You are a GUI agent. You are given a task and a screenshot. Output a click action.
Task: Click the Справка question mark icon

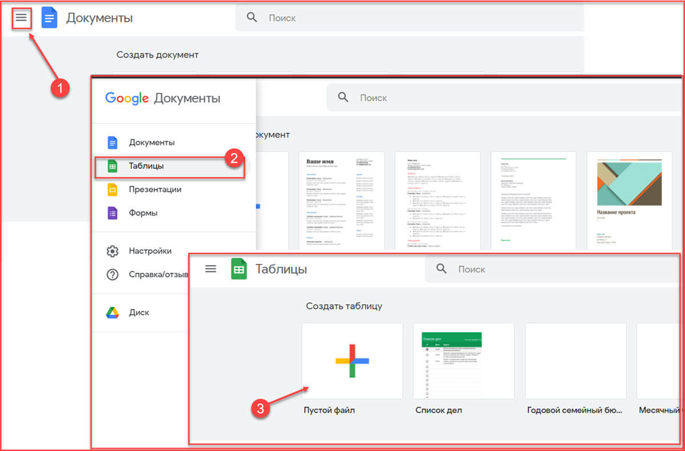(112, 274)
